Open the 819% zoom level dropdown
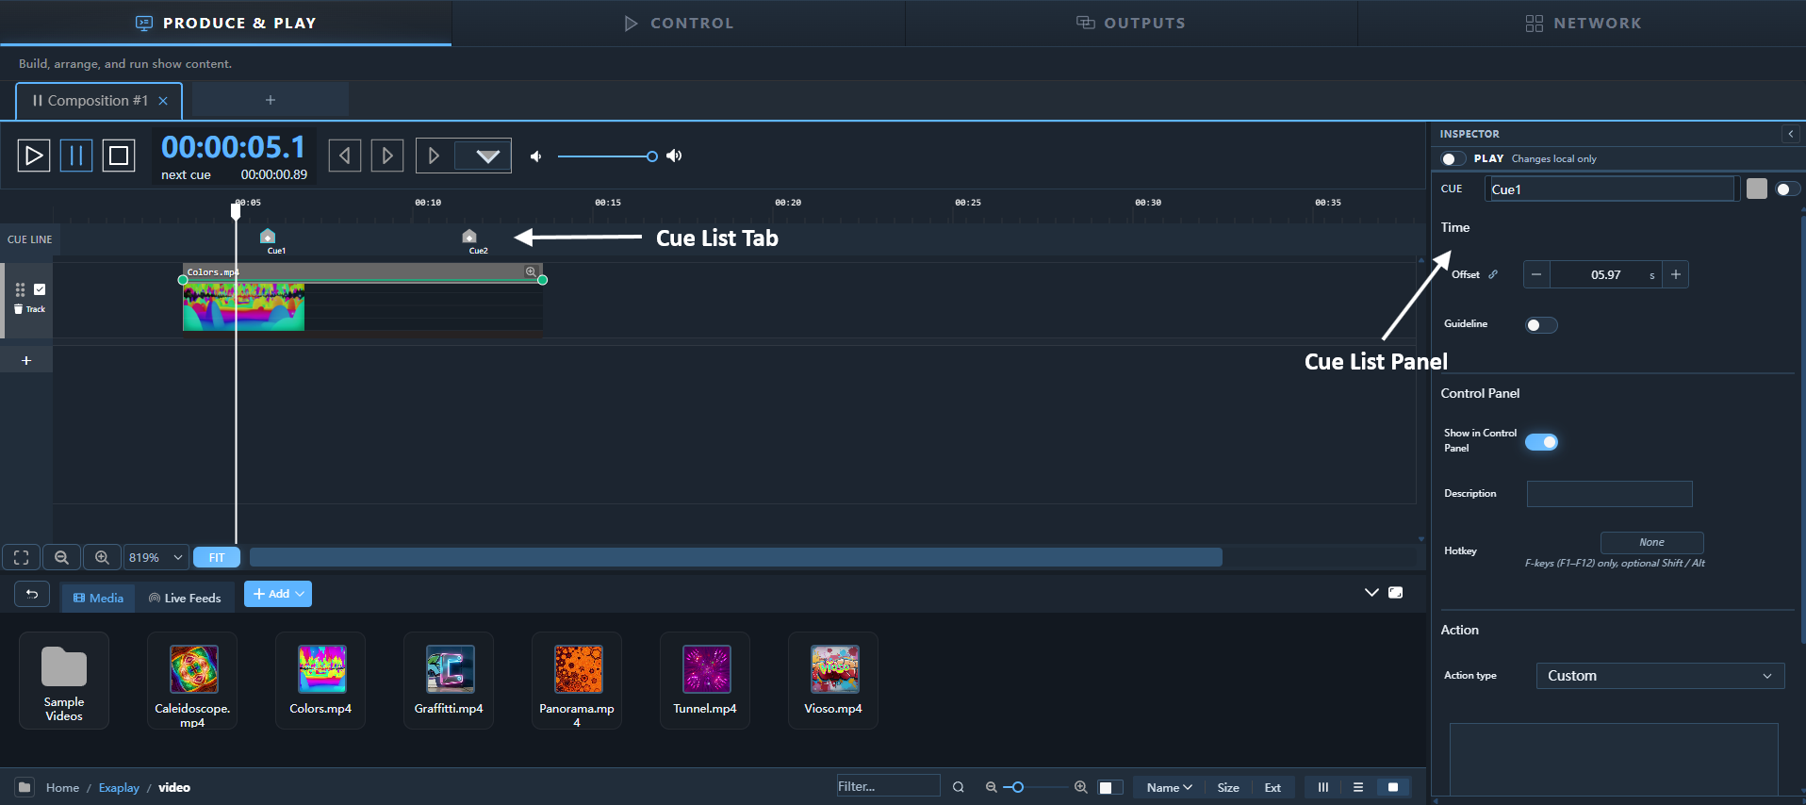Image resolution: width=1806 pixels, height=805 pixels. tap(156, 557)
